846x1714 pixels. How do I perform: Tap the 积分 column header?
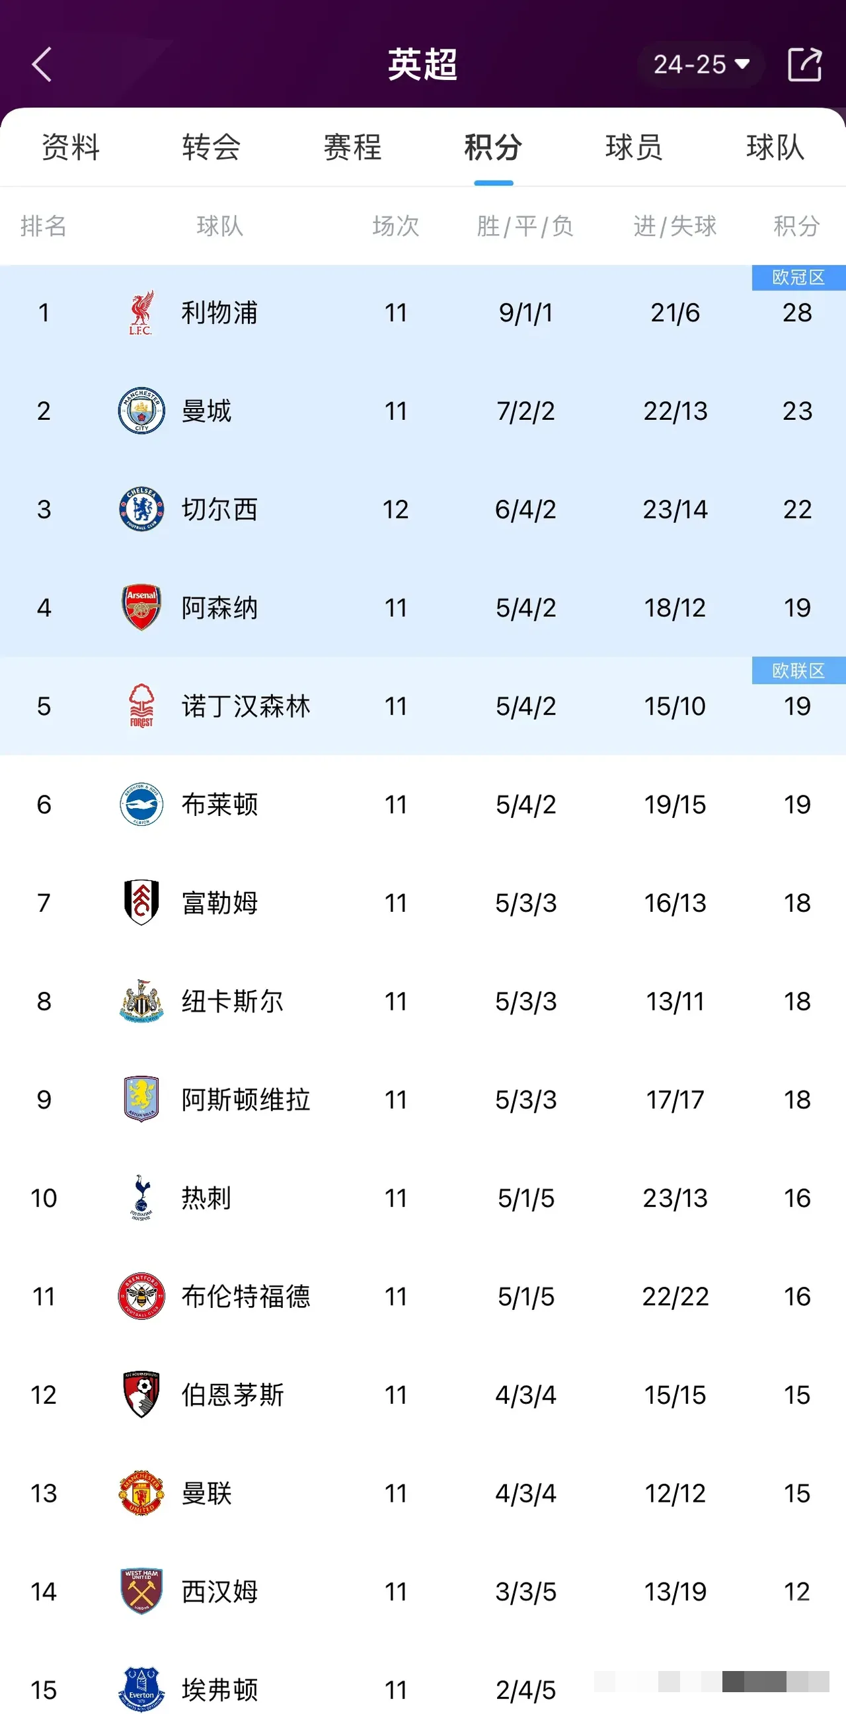[x=796, y=226]
